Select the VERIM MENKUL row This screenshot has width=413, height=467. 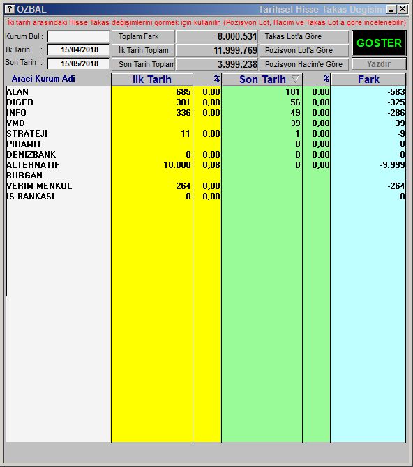coord(206,186)
